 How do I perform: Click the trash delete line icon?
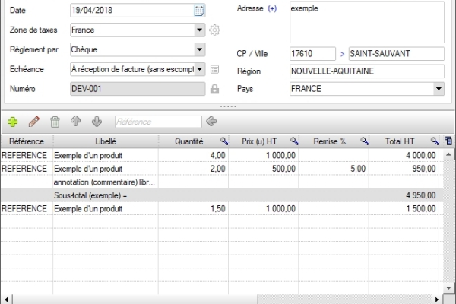(x=55, y=122)
